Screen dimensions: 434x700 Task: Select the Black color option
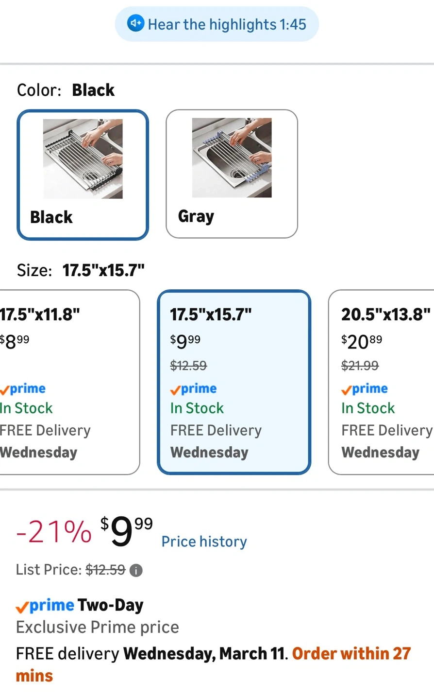click(x=83, y=175)
